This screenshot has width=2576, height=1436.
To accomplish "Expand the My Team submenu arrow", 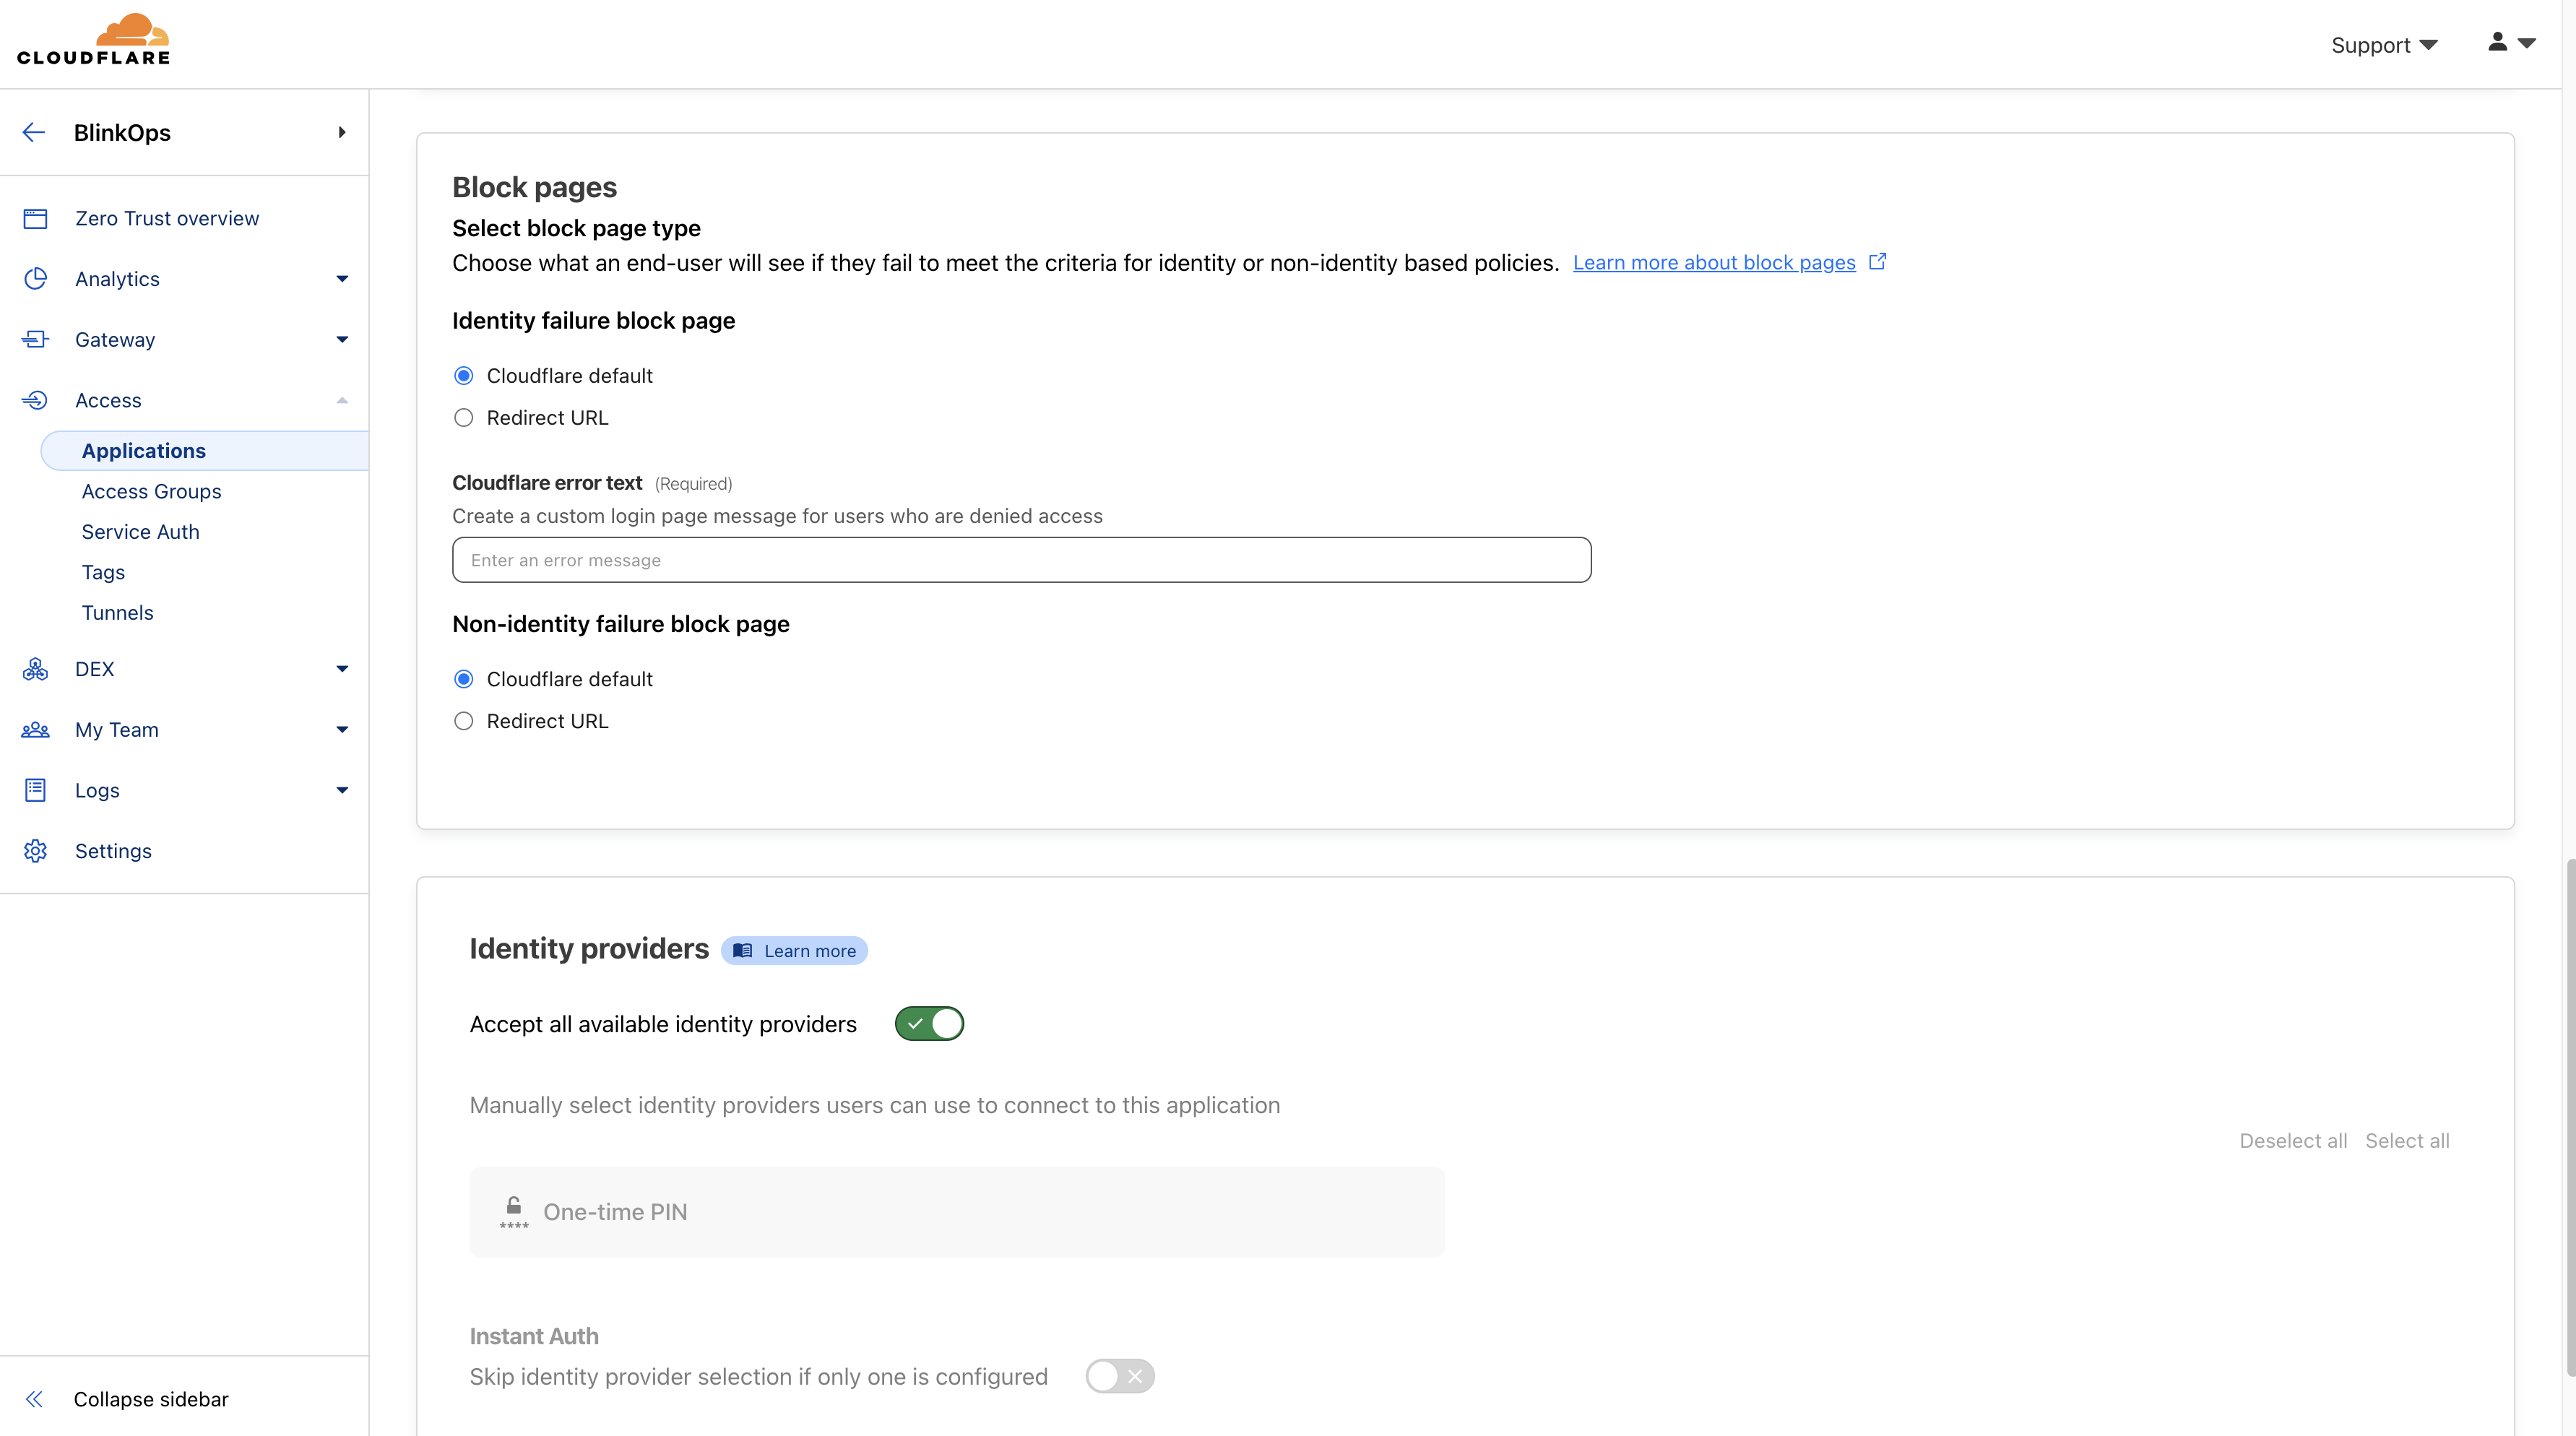I will [x=342, y=730].
